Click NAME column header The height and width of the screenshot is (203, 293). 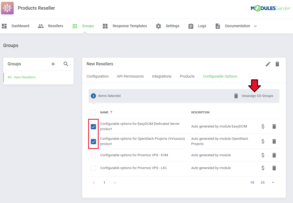(x=104, y=112)
